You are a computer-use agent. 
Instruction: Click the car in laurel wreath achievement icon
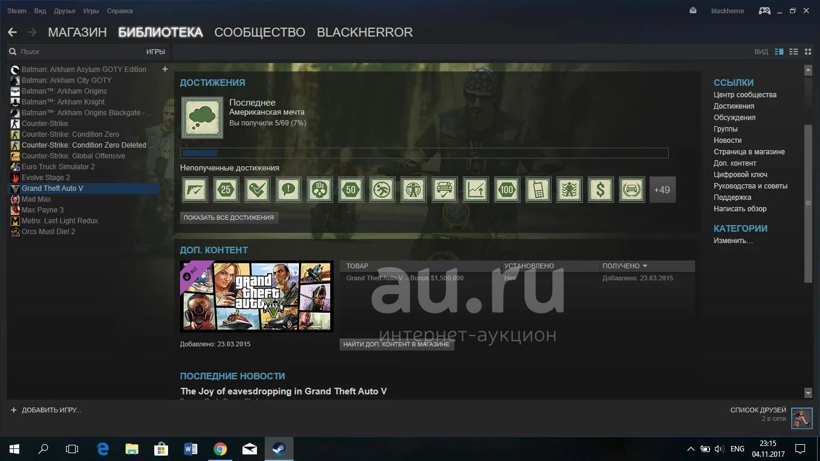(632, 190)
